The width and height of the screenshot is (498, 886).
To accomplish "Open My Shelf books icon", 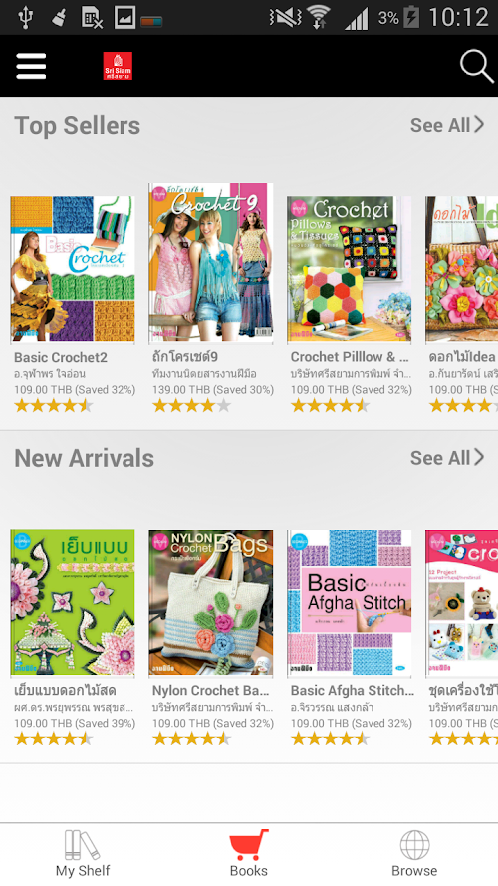I will pyautogui.click(x=83, y=845).
